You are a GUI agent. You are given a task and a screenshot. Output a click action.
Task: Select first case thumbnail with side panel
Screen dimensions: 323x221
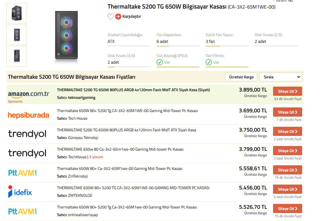point(17,13)
